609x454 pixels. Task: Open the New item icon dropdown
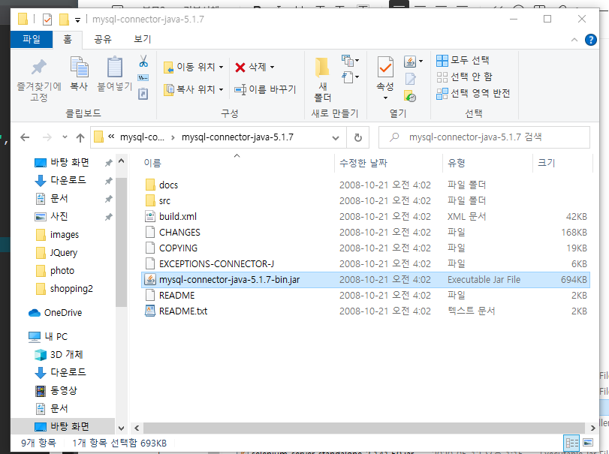click(x=350, y=61)
